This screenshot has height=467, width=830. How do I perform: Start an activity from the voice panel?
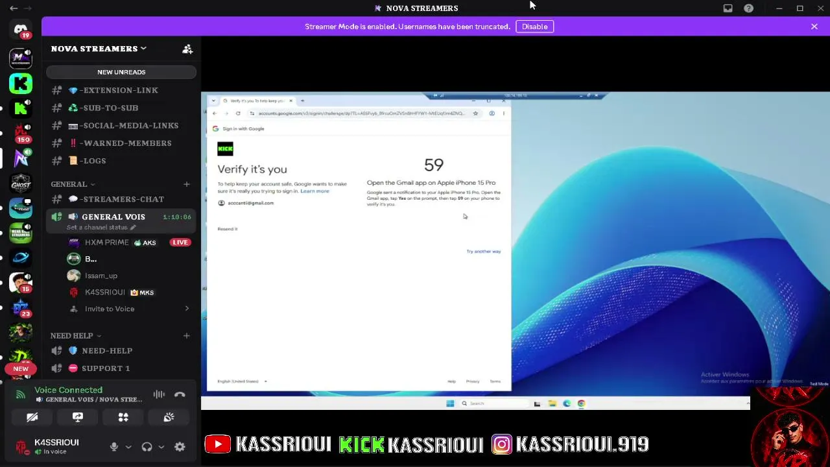pyautogui.click(x=123, y=417)
